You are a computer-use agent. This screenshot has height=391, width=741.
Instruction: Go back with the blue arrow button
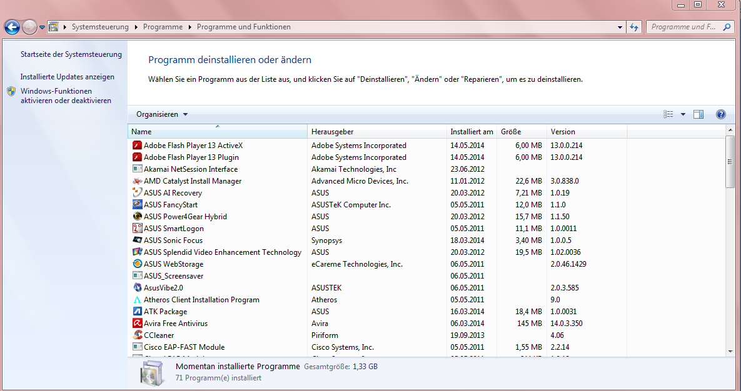coord(13,27)
